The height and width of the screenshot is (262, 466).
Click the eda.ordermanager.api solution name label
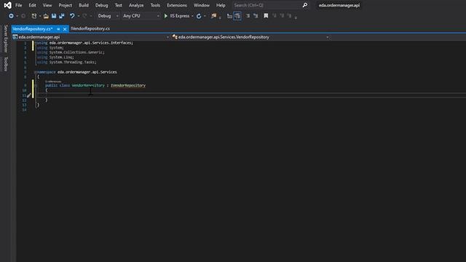(339, 5)
